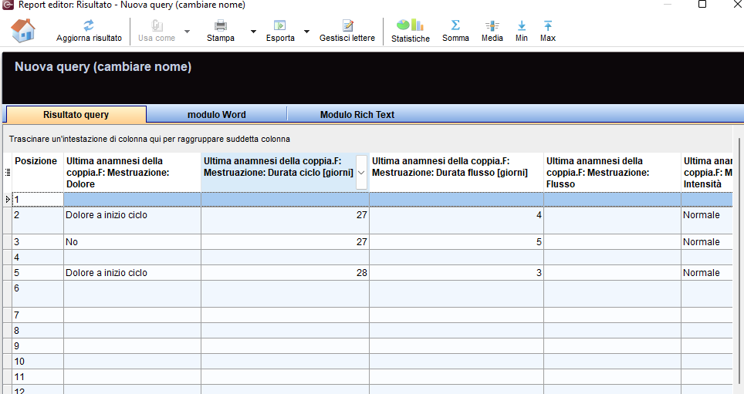The height and width of the screenshot is (394, 744).
Task: Maximize the Report editor window
Action: click(702, 5)
